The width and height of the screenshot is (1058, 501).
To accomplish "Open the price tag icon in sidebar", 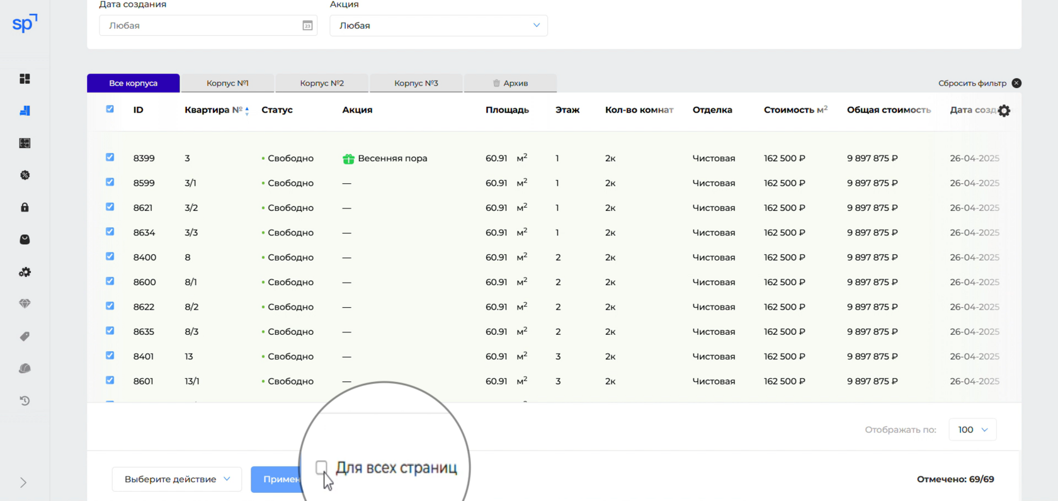I will [25, 336].
